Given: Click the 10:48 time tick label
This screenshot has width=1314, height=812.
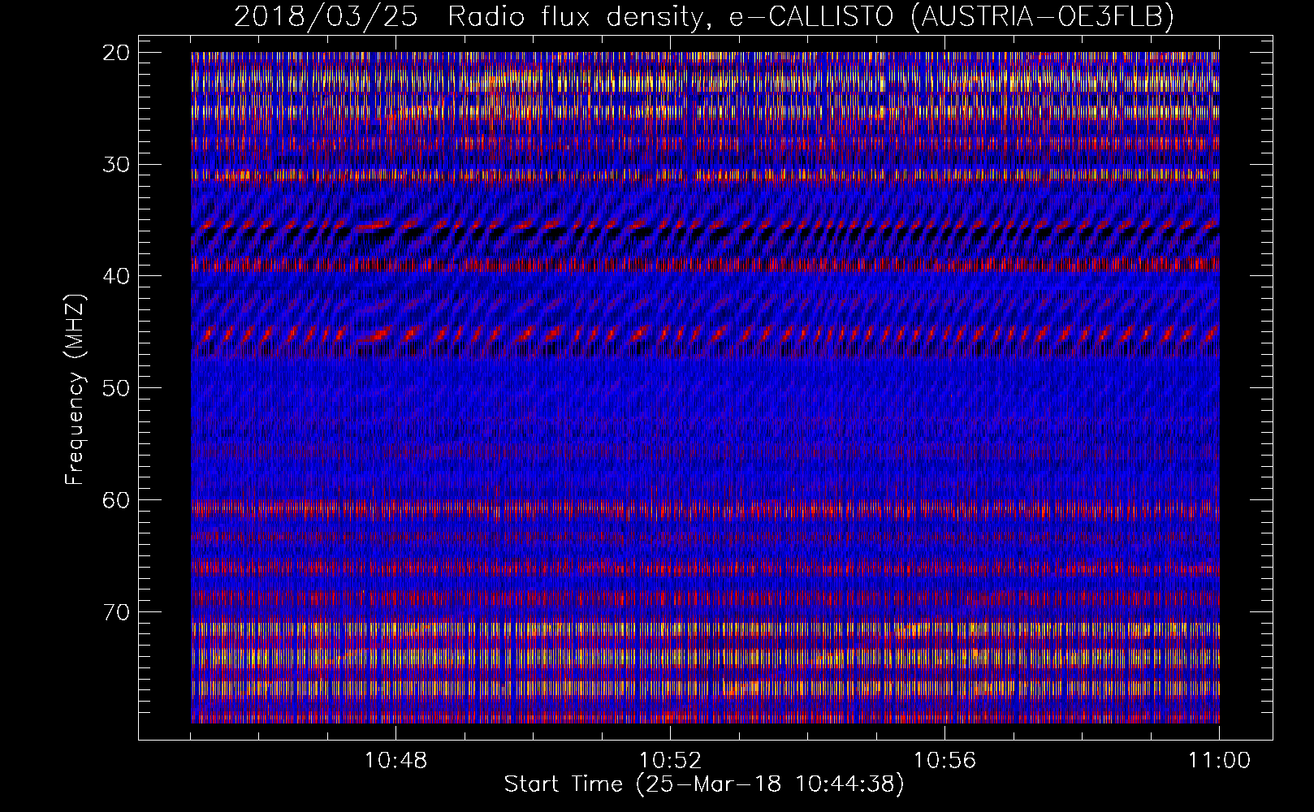Looking at the screenshot, I should (x=395, y=761).
